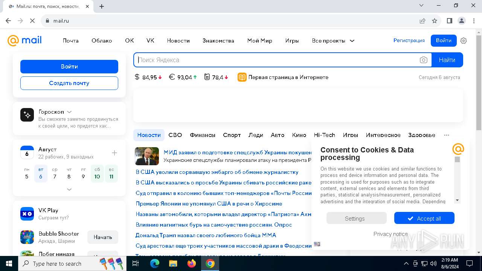Open the Bubble Shooter game icon
This screenshot has height=271, width=482.
27,237
